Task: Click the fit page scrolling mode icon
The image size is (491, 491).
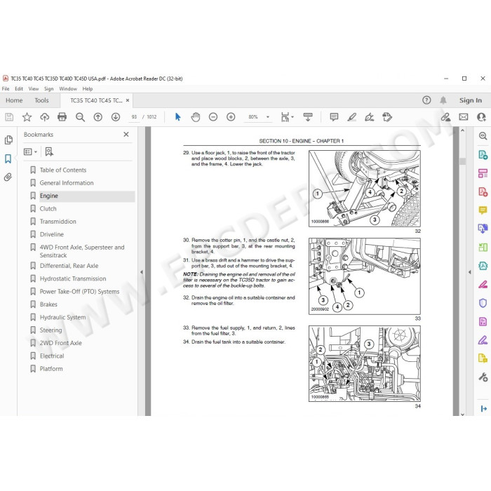Action: 285,117
